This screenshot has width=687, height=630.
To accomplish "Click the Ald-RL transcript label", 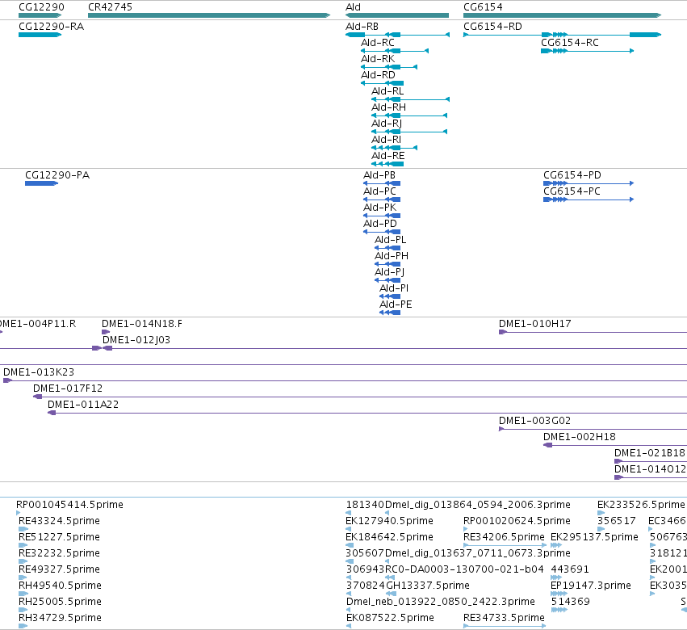I will coord(387,91).
